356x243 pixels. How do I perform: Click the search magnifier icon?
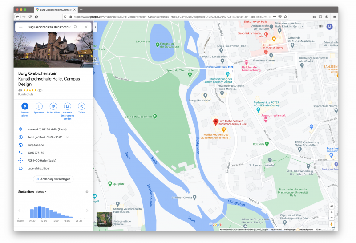click(x=76, y=27)
